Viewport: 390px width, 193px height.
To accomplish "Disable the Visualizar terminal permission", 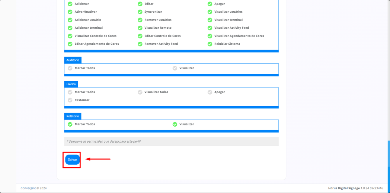I will point(210,20).
